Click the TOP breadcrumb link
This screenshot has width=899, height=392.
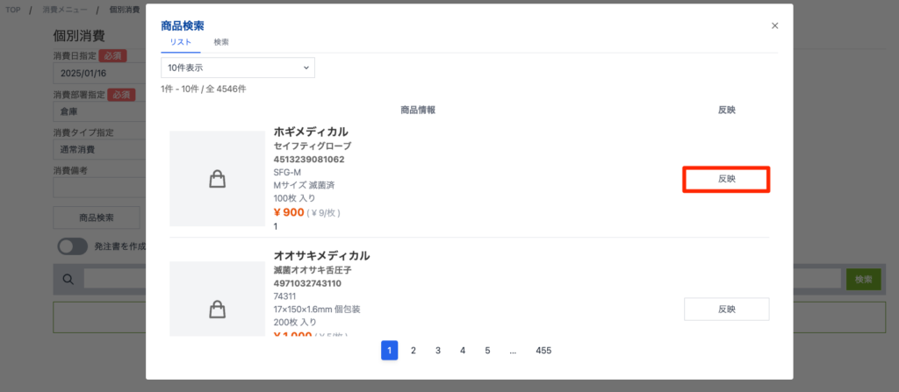point(13,10)
